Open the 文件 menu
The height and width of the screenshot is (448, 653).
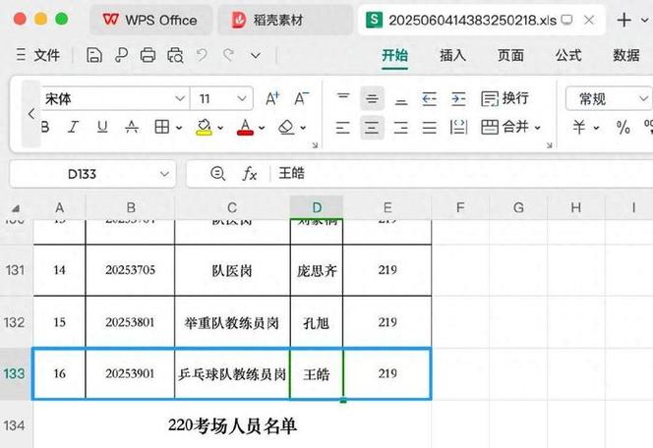click(38, 55)
